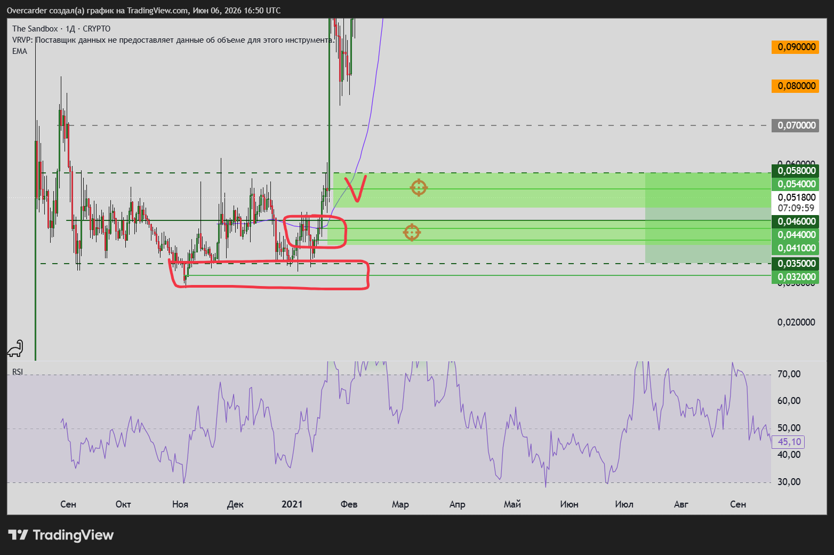Click the TradingView logo icon

[18, 535]
